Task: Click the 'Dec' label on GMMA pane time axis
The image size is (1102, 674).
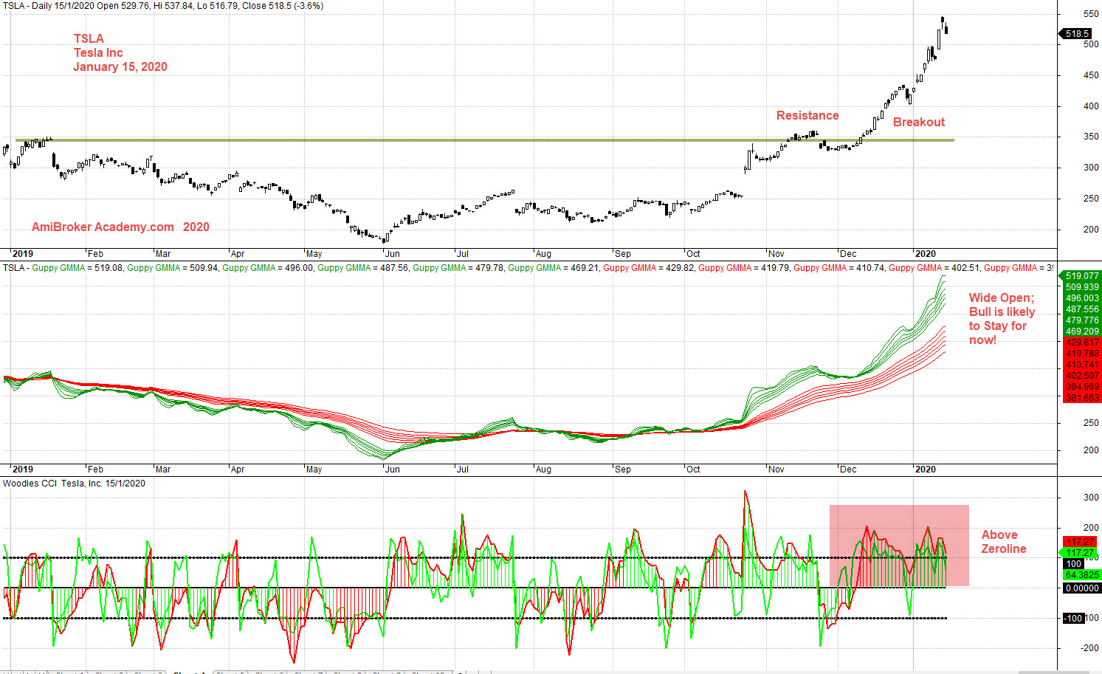Action: coord(848,469)
